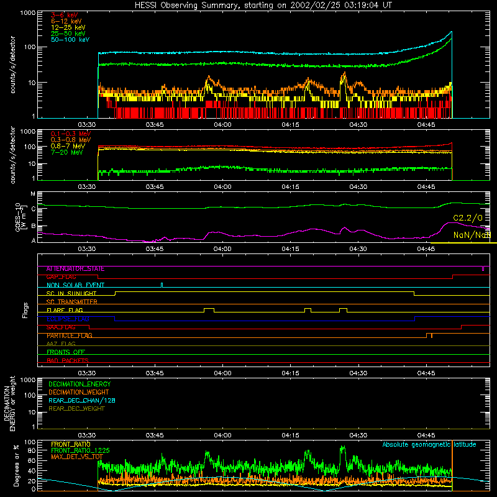The width and height of the screenshot is (497, 497).
Task: Select the SC_IN_SUNLIGHT flag label
Action: (x=71, y=293)
